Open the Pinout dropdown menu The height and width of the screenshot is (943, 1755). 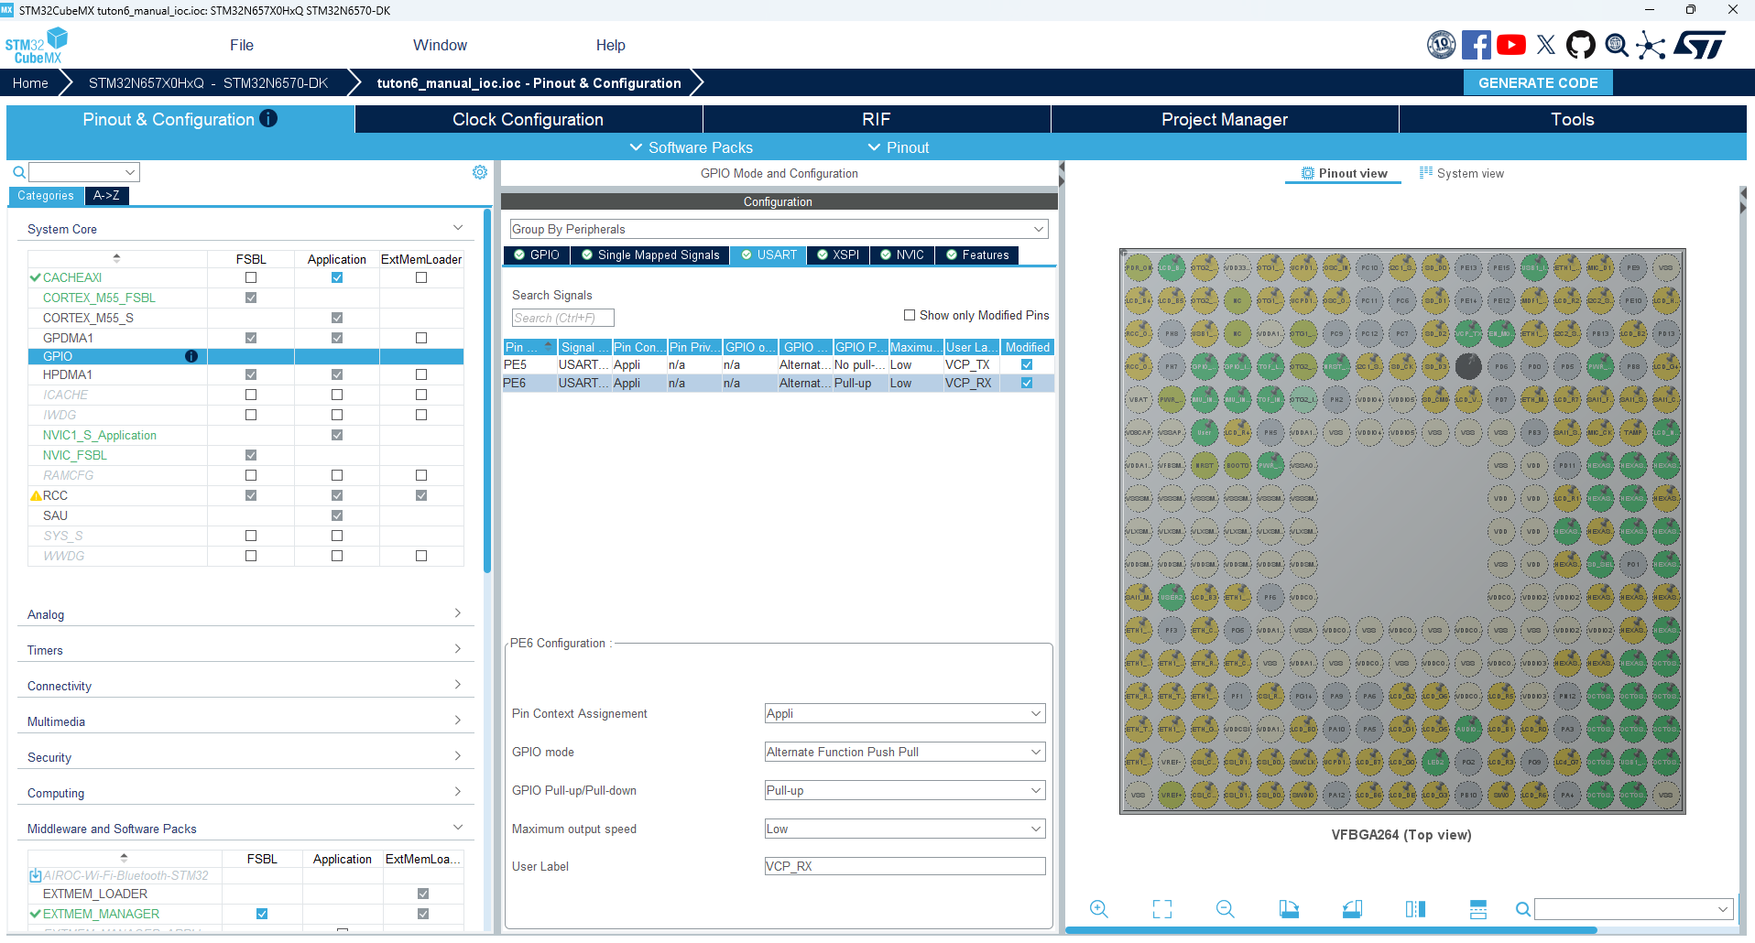pos(899,147)
